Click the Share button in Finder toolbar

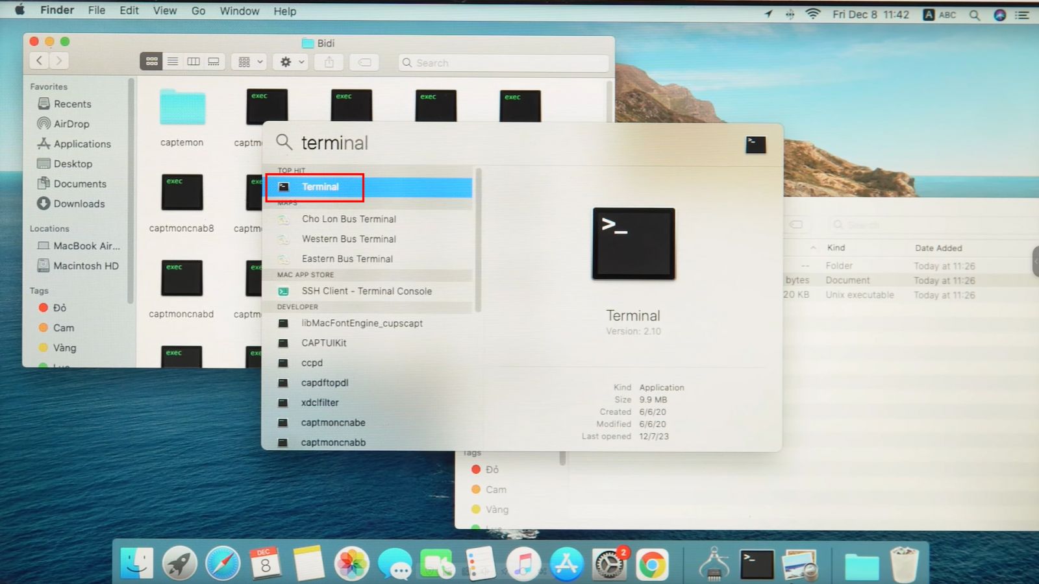click(x=329, y=62)
